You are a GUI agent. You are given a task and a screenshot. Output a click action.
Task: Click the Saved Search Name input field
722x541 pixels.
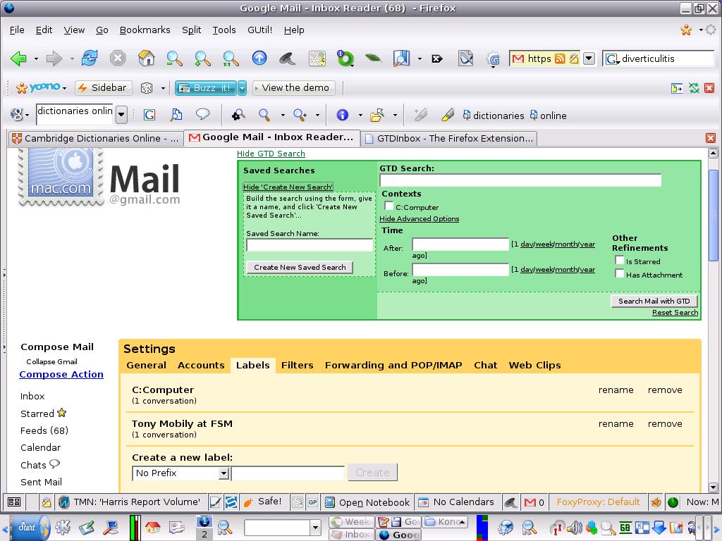tap(310, 245)
